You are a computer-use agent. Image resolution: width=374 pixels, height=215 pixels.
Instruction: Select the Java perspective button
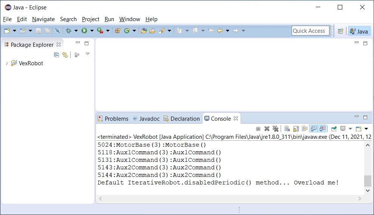pyautogui.click(x=359, y=31)
